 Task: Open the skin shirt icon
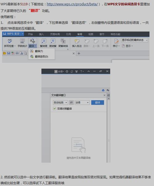[76, 71]
